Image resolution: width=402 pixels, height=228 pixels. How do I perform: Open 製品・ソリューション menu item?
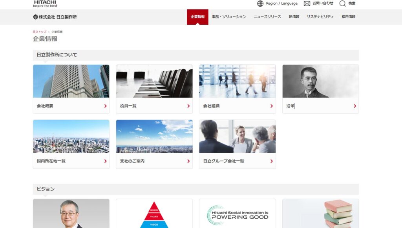tap(229, 17)
